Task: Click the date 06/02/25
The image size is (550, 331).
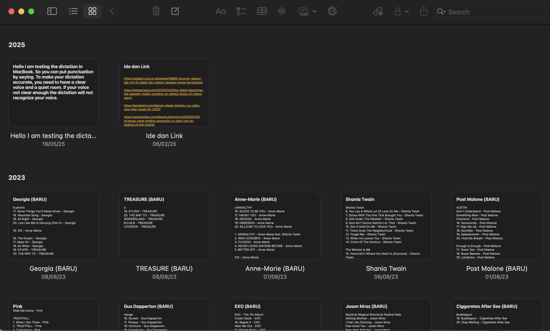Action: click(x=165, y=144)
